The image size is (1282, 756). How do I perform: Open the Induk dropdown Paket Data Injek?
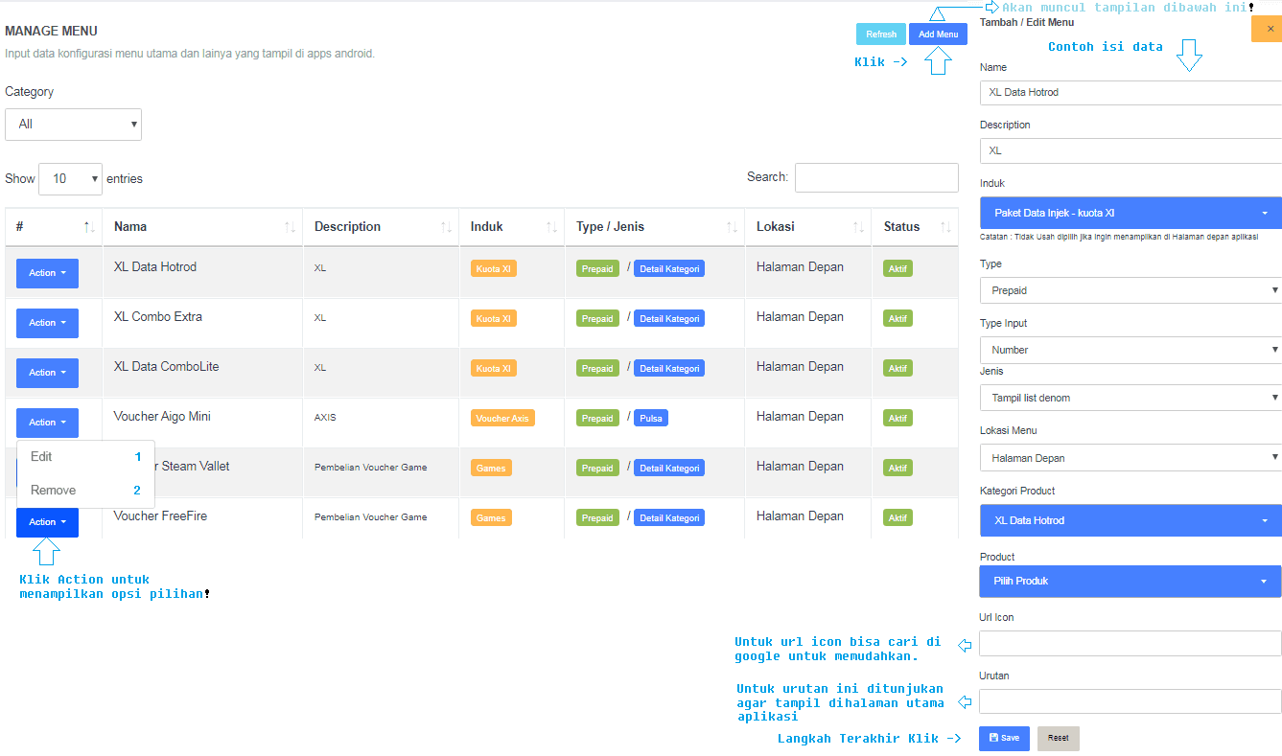[x=1130, y=213]
